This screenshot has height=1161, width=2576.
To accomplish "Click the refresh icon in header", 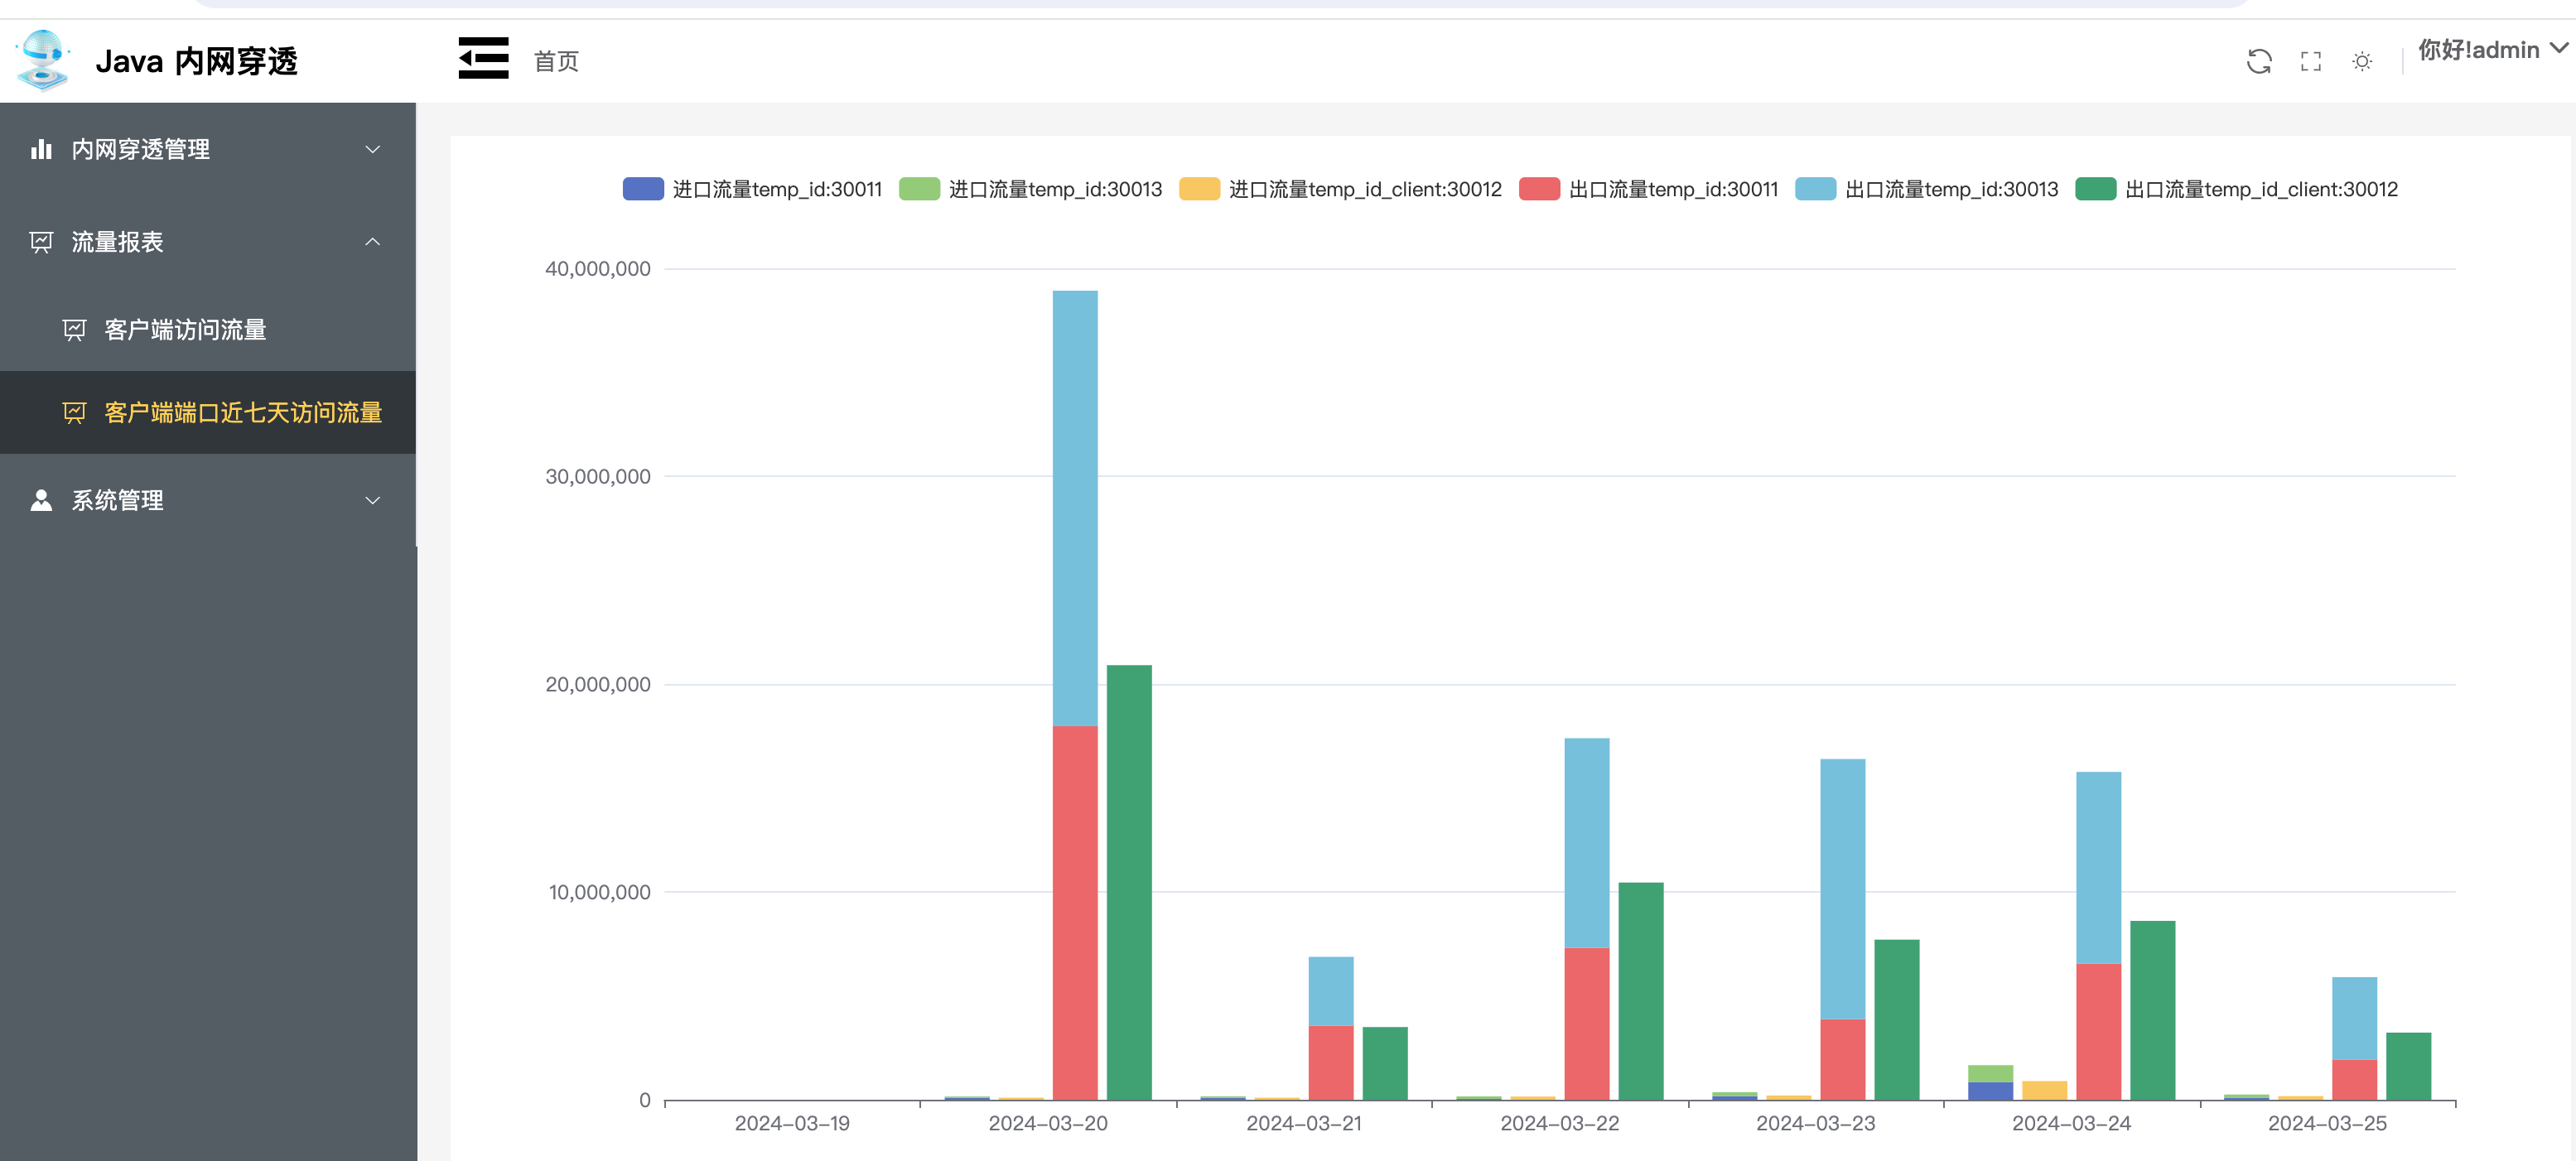I will click(2258, 62).
